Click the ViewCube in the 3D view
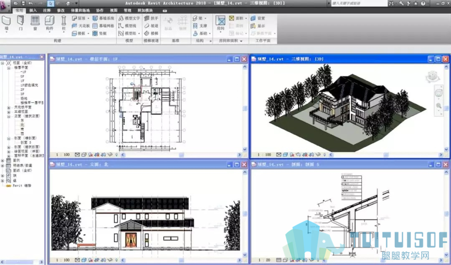Screen dimensions: 451x265 coord(433,76)
